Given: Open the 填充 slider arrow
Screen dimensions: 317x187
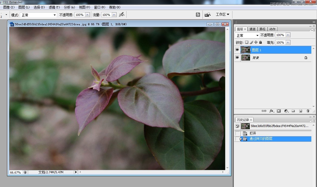Looking at the screenshot, I should (x=288, y=43).
